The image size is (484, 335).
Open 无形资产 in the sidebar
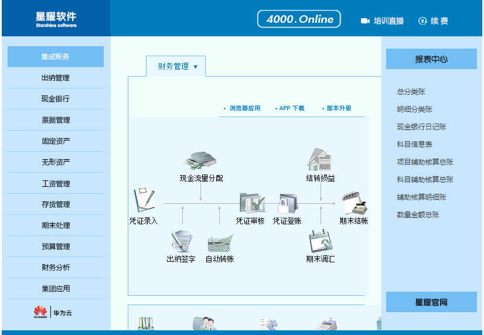coord(56,162)
